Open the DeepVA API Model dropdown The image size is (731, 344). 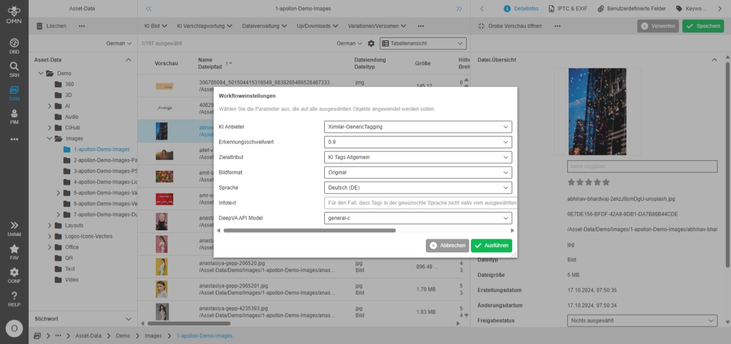pos(418,218)
